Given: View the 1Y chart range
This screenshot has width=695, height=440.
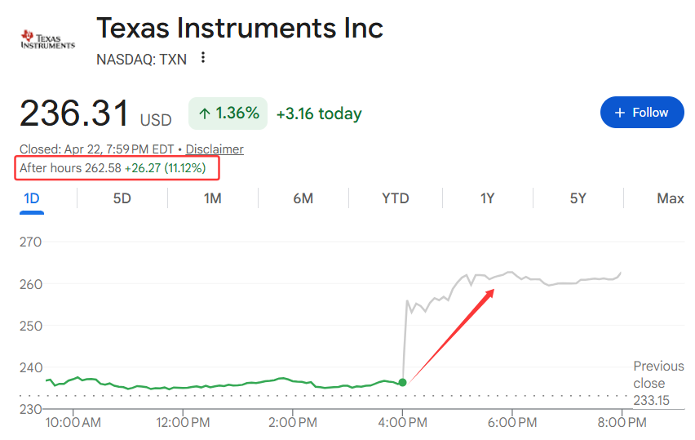Looking at the screenshot, I should 487,198.
